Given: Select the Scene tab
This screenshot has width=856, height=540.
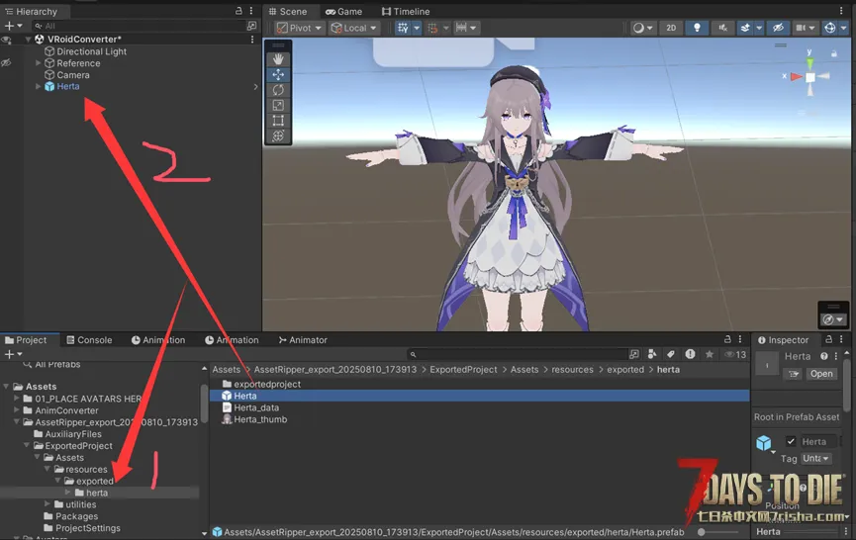Looking at the screenshot, I should [x=288, y=12].
